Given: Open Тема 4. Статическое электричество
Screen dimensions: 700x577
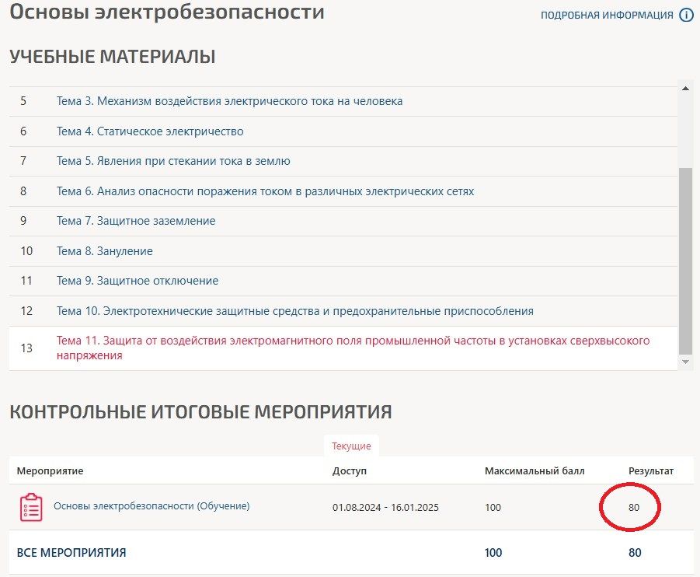Looking at the screenshot, I should click(x=150, y=131).
